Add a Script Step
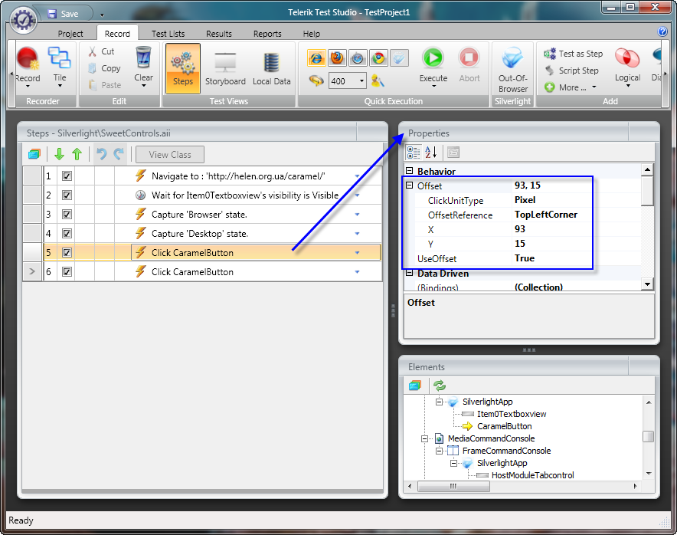Viewport: 677px width, 535px height. [x=572, y=71]
